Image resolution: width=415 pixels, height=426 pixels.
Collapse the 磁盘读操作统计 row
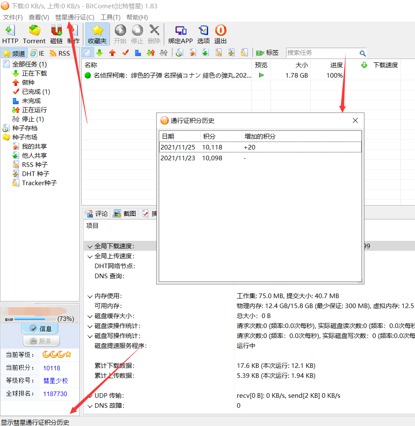[x=90, y=326]
